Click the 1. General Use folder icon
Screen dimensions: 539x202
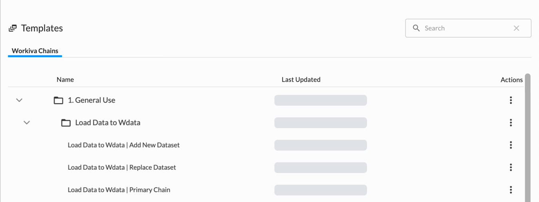[x=58, y=100]
